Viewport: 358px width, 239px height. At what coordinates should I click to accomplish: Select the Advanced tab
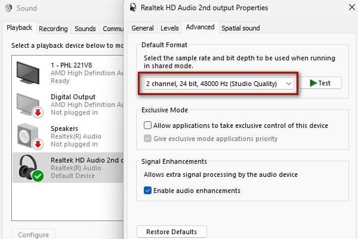pos(200,27)
